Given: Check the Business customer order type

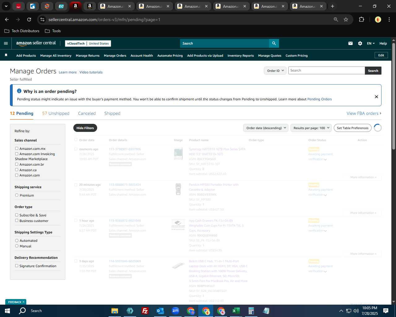Looking at the screenshot, I should pyautogui.click(x=17, y=221).
